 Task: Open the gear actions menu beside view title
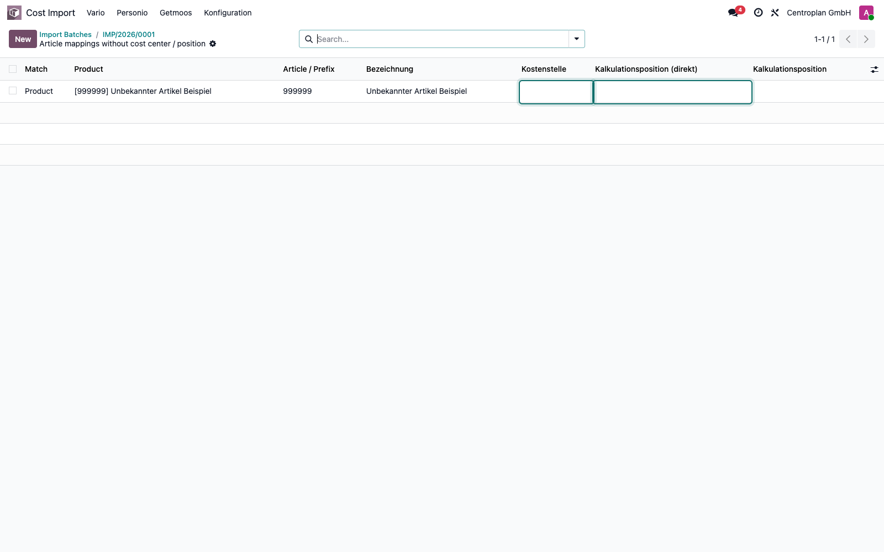[213, 44]
